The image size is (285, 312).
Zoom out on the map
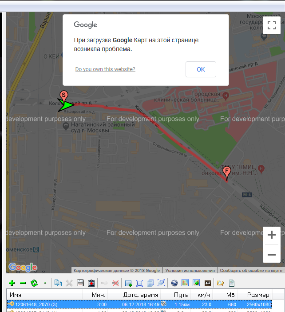(272, 255)
